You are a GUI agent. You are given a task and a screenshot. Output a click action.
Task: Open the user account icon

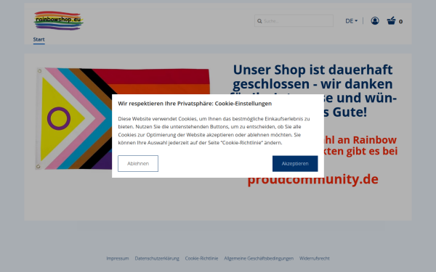[375, 21]
